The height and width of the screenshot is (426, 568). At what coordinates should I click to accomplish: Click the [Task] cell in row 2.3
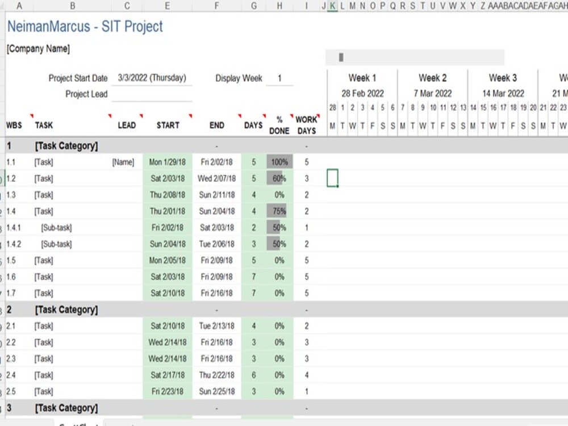[44, 358]
